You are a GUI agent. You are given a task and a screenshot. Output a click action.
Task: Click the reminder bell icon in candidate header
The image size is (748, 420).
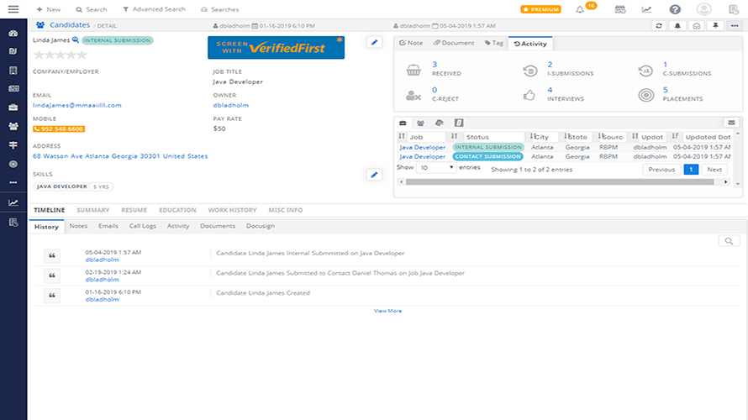(x=677, y=26)
